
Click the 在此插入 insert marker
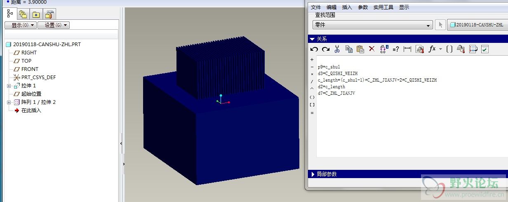[x=28, y=110]
